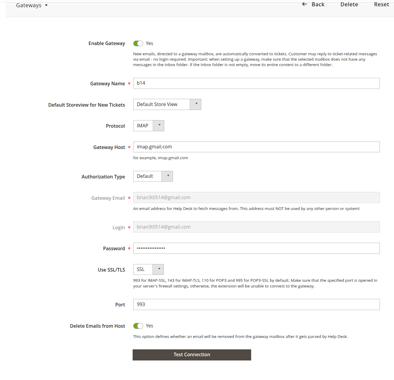Click the Back arrow icon
The image size is (394, 380).
(304, 4)
